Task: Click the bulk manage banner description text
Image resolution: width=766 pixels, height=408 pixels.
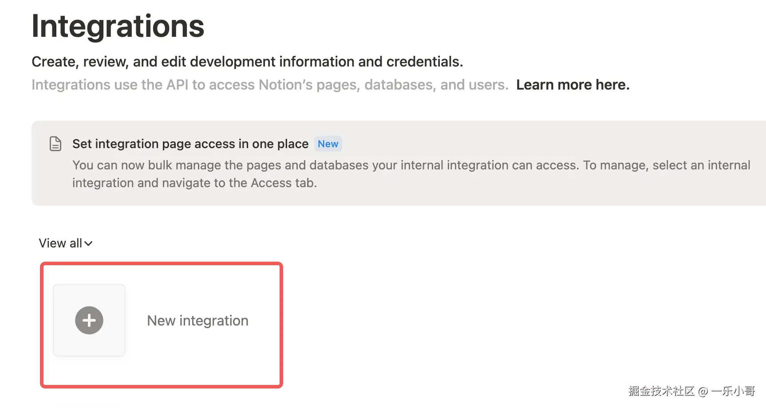Action: point(311,165)
